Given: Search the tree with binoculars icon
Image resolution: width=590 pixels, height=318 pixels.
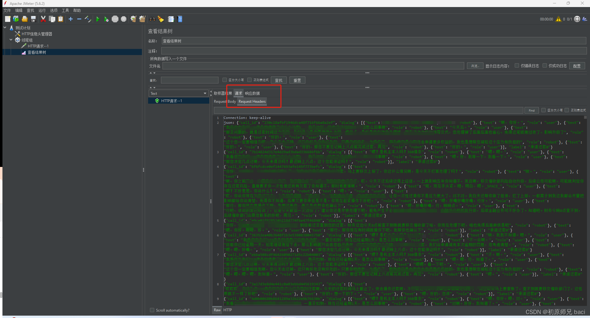Looking at the screenshot, I should (152, 19).
